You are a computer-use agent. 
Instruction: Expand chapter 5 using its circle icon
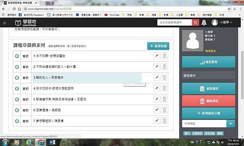point(17,99)
